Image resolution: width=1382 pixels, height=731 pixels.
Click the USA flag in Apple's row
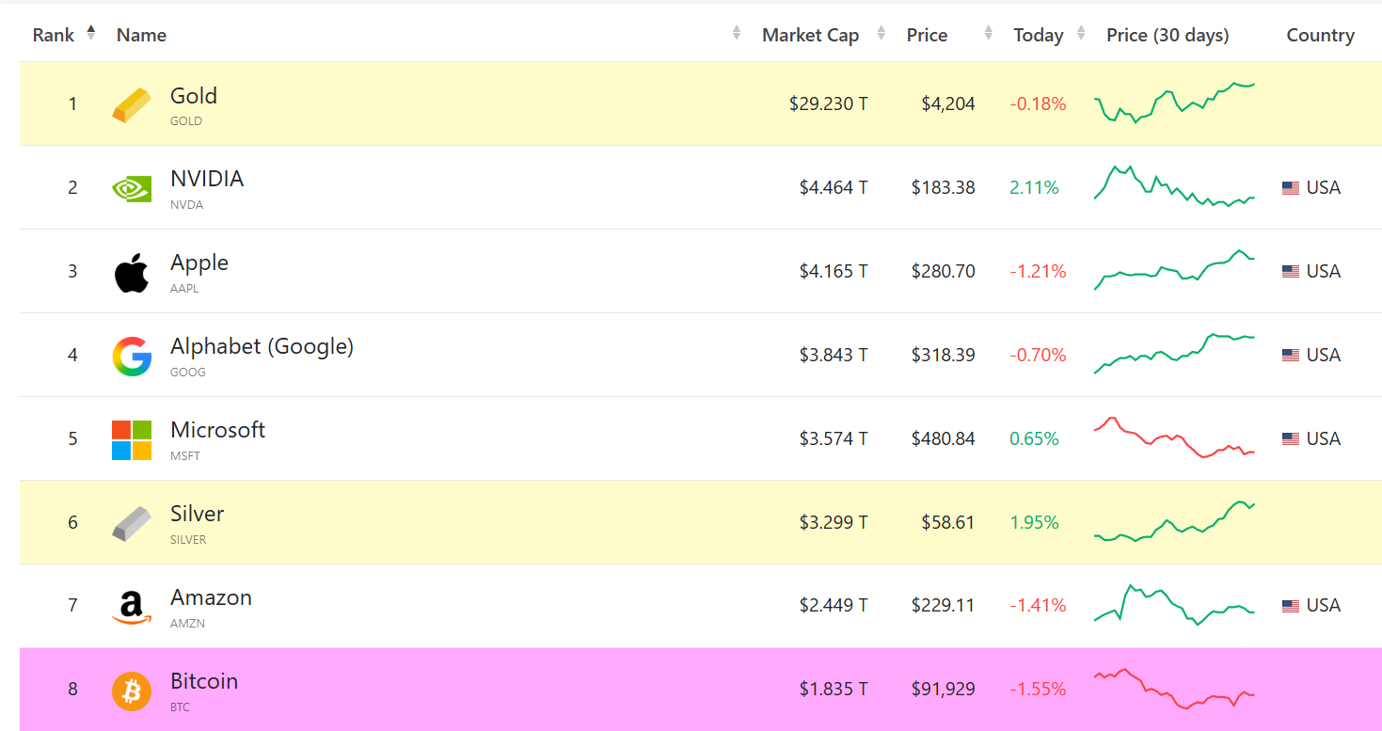click(1291, 272)
